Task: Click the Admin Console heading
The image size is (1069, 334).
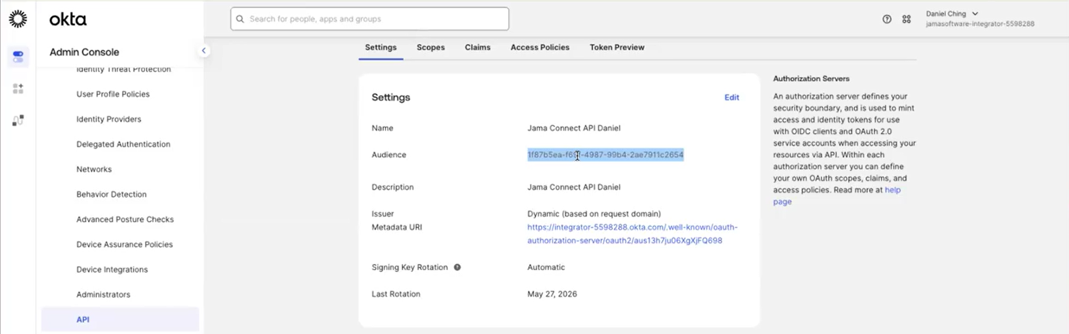Action: (x=84, y=52)
